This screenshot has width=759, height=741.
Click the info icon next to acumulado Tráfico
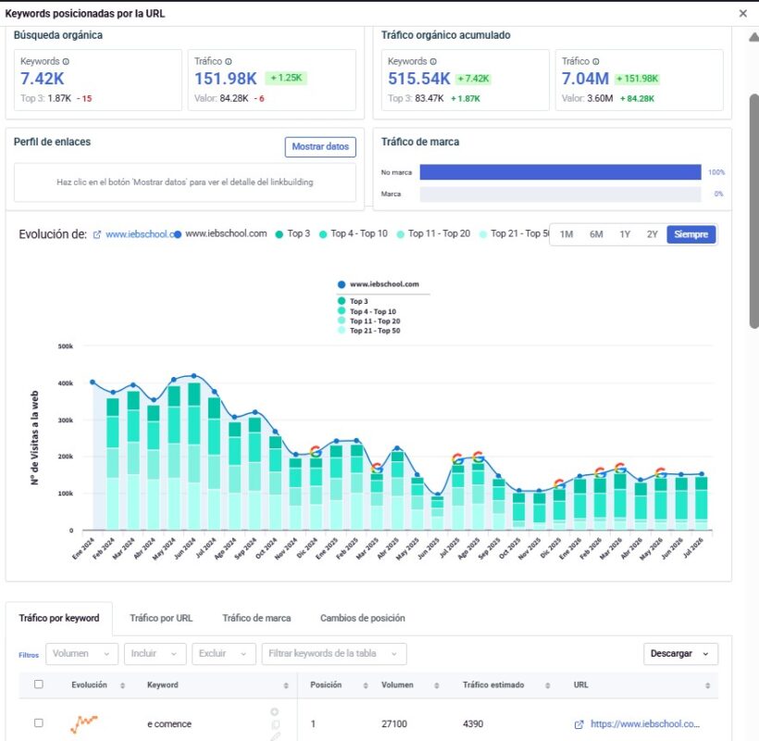coord(596,61)
